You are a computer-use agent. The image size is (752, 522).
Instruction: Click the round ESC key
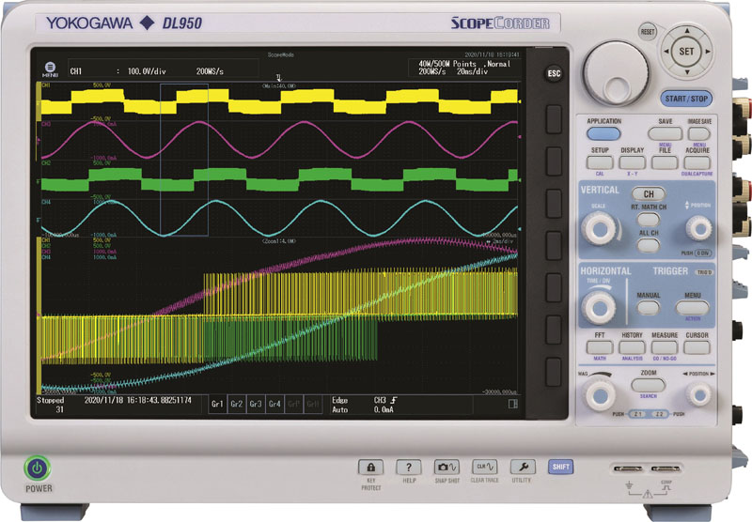click(554, 73)
